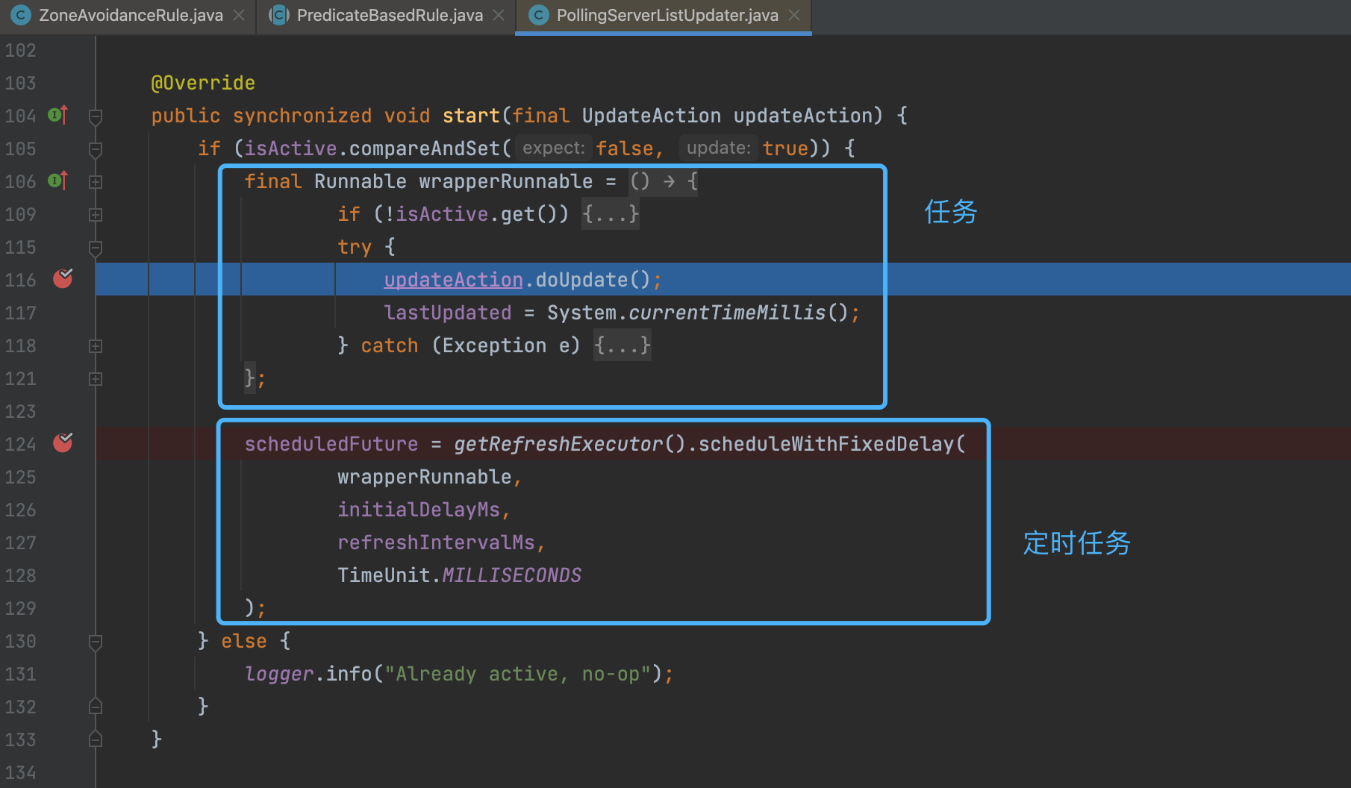Click the abstract class icon on PredicateBasedRule.java tab

pyautogui.click(x=278, y=15)
